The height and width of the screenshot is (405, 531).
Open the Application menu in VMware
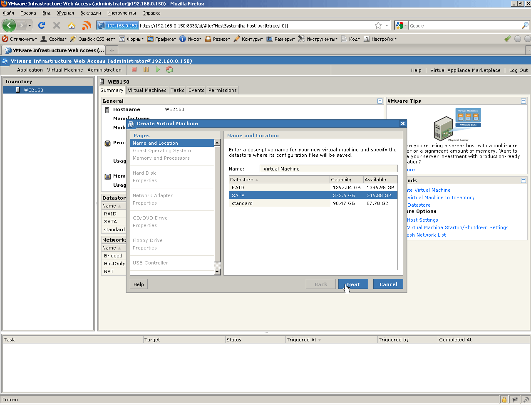click(x=30, y=70)
